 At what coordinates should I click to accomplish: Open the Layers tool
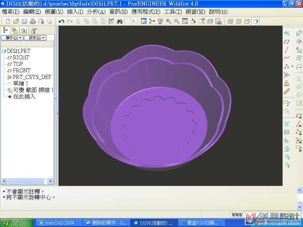(210, 21)
